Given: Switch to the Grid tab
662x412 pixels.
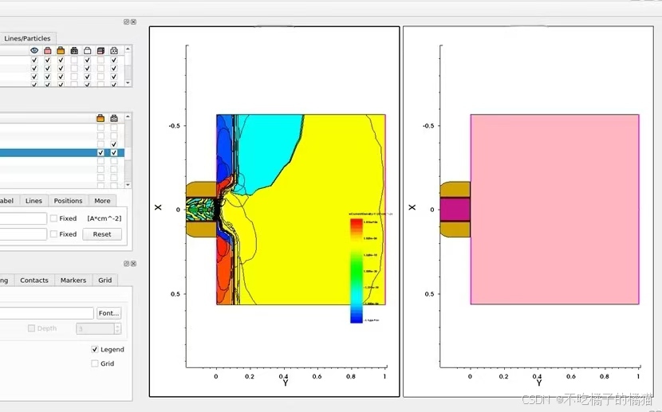Looking at the screenshot, I should [x=104, y=280].
